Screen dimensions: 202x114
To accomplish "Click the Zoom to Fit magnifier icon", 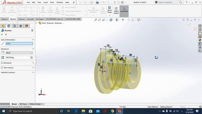I will (96, 20).
